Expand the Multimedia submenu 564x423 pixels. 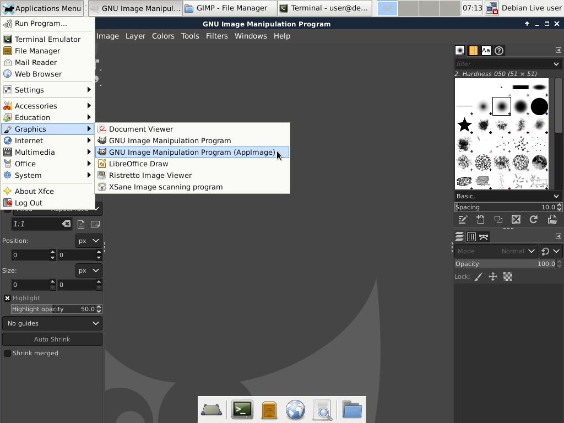click(x=47, y=152)
